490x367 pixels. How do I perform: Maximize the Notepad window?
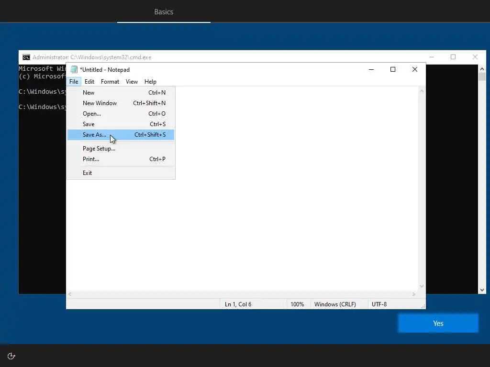tap(393, 69)
